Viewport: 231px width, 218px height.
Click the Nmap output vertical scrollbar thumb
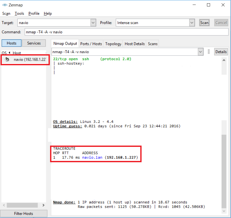[x=224, y=171]
